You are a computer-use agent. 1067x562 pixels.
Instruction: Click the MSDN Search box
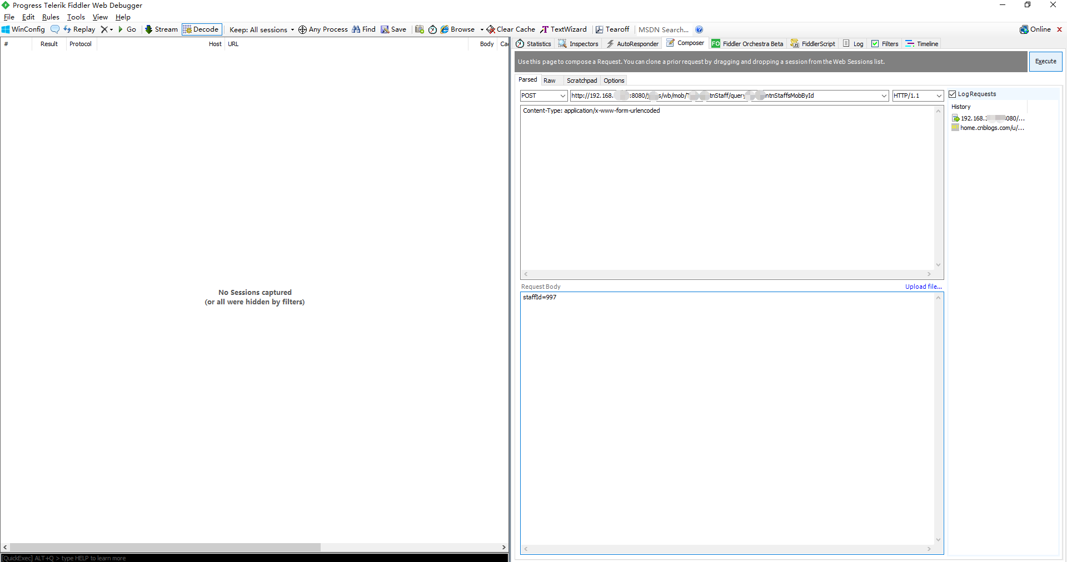(x=664, y=30)
